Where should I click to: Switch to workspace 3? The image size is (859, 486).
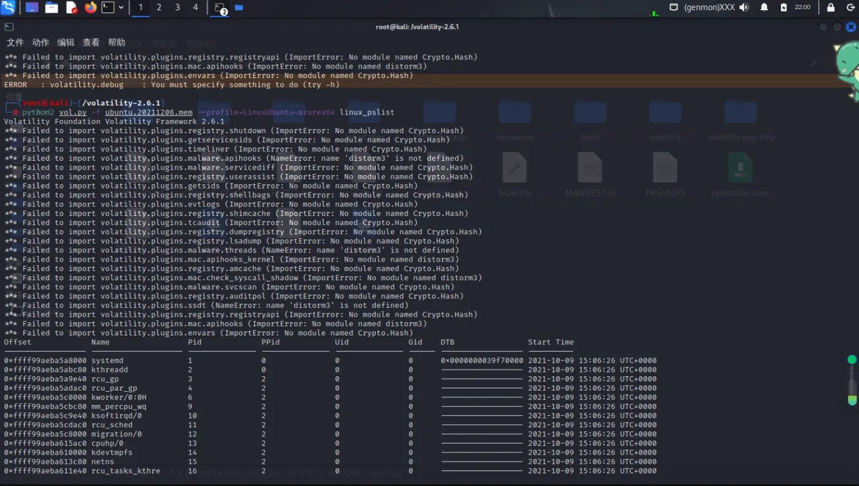click(x=177, y=7)
